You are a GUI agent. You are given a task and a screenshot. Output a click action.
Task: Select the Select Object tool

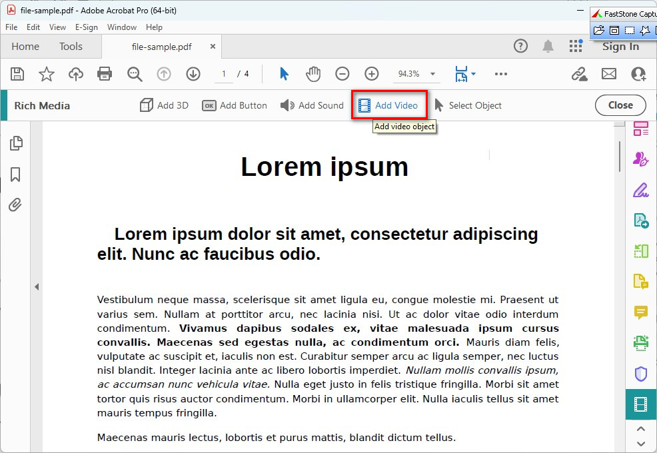coord(468,105)
